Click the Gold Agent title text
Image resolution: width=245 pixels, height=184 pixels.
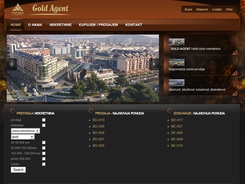(50, 8)
